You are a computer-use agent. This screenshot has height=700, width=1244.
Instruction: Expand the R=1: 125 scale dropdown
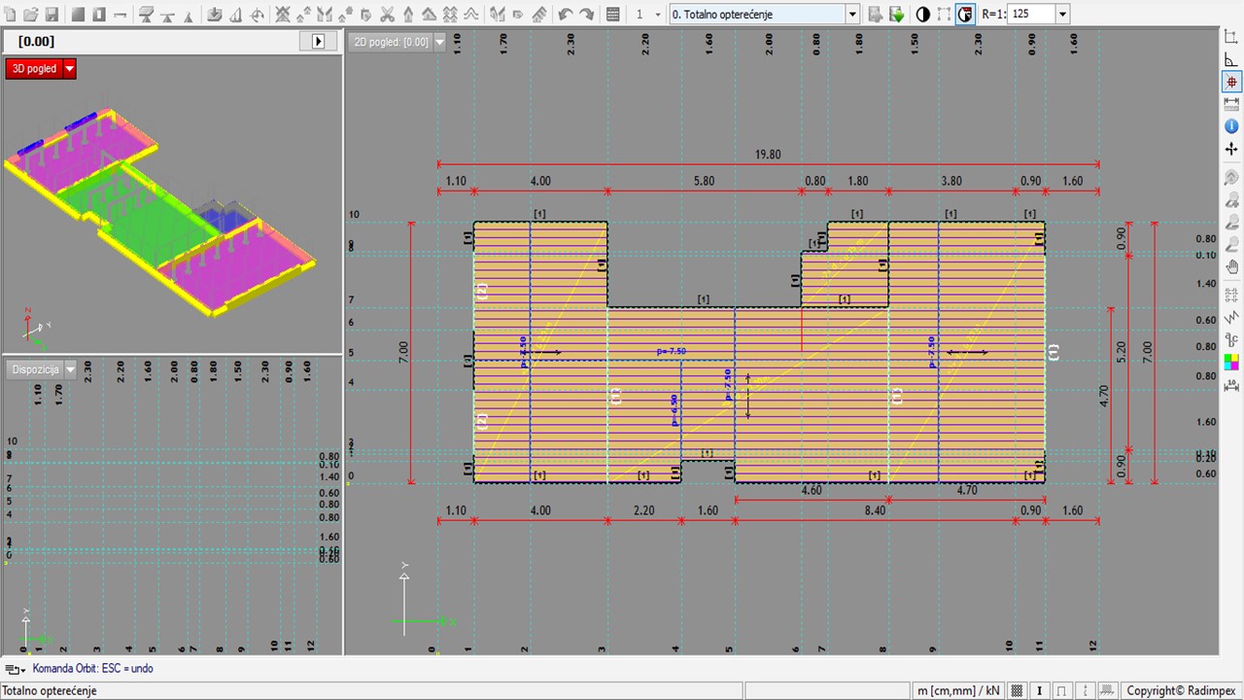(x=1062, y=15)
